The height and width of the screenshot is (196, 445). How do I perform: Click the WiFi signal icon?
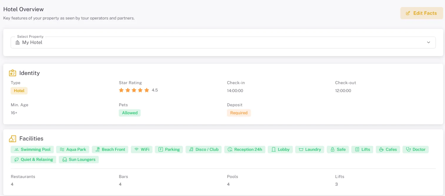(x=137, y=150)
